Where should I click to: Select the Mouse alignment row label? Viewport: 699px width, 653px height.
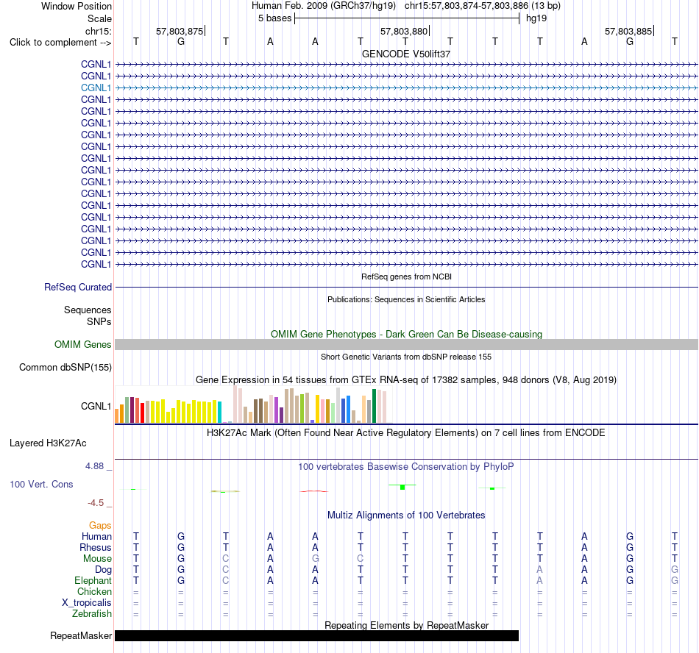(x=97, y=559)
